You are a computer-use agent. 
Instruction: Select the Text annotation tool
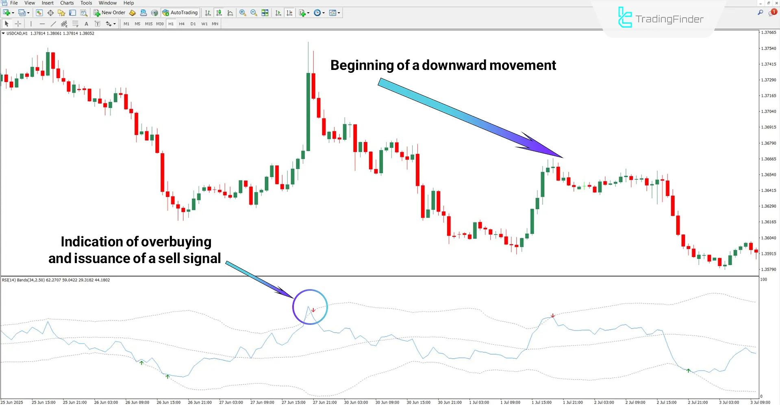pos(86,24)
